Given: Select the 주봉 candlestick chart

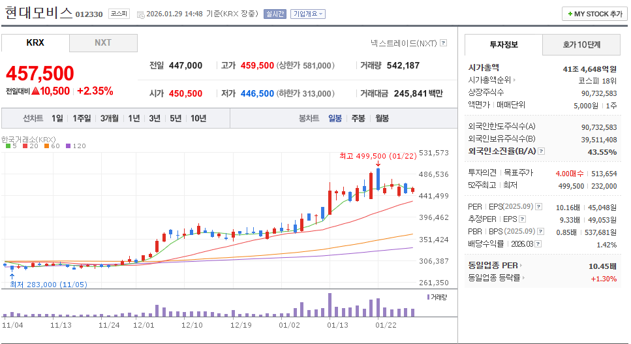Looking at the screenshot, I should pos(358,118).
